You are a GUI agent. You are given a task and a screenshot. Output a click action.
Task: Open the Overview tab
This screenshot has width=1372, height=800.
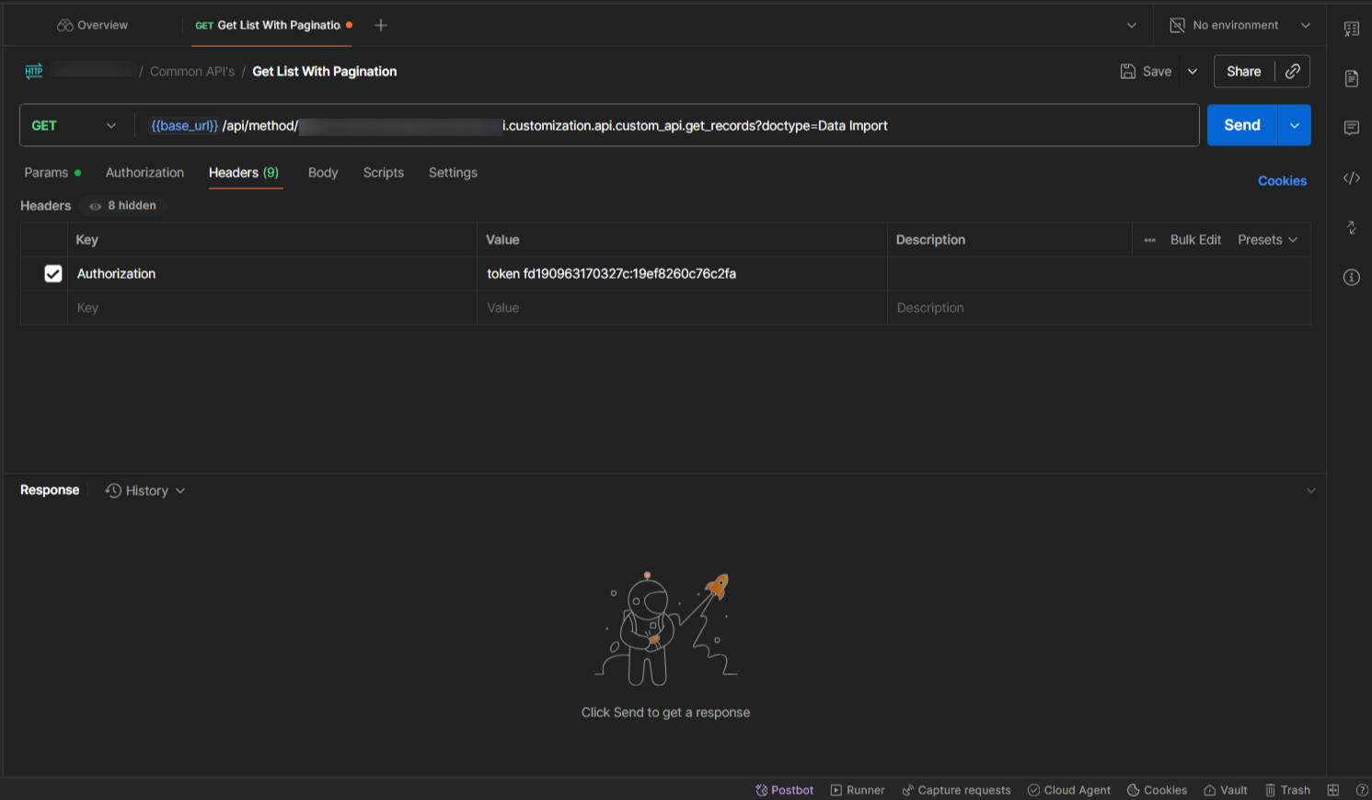tap(92, 25)
